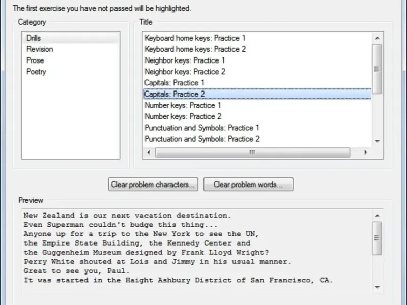Select Keyboard home keys: Practice 1
Screen dimensions: 407x305
click(195, 38)
